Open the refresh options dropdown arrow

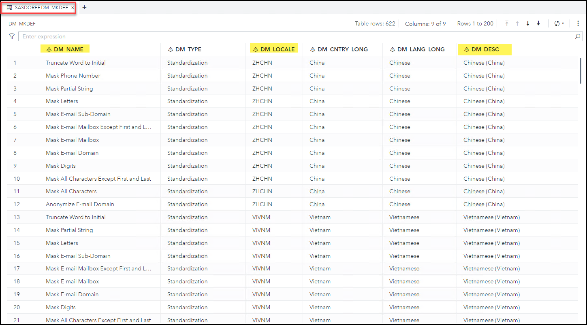563,24
